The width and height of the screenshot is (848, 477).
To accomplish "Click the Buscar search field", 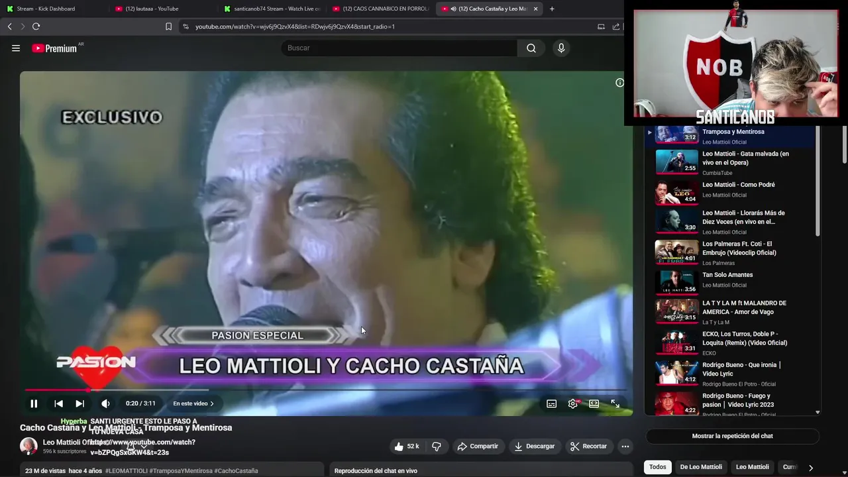I will 399,48.
